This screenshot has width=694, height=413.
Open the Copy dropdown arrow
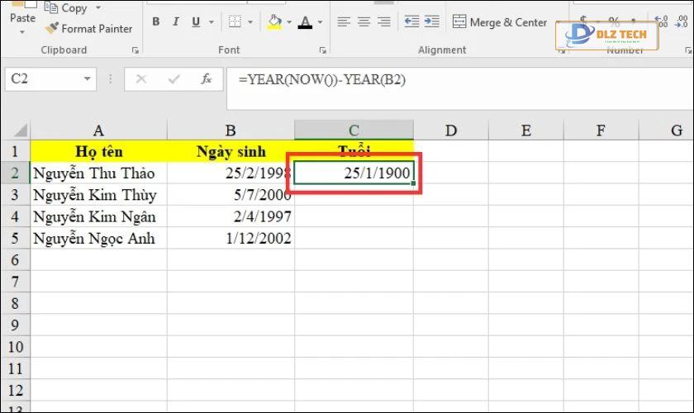coord(98,7)
